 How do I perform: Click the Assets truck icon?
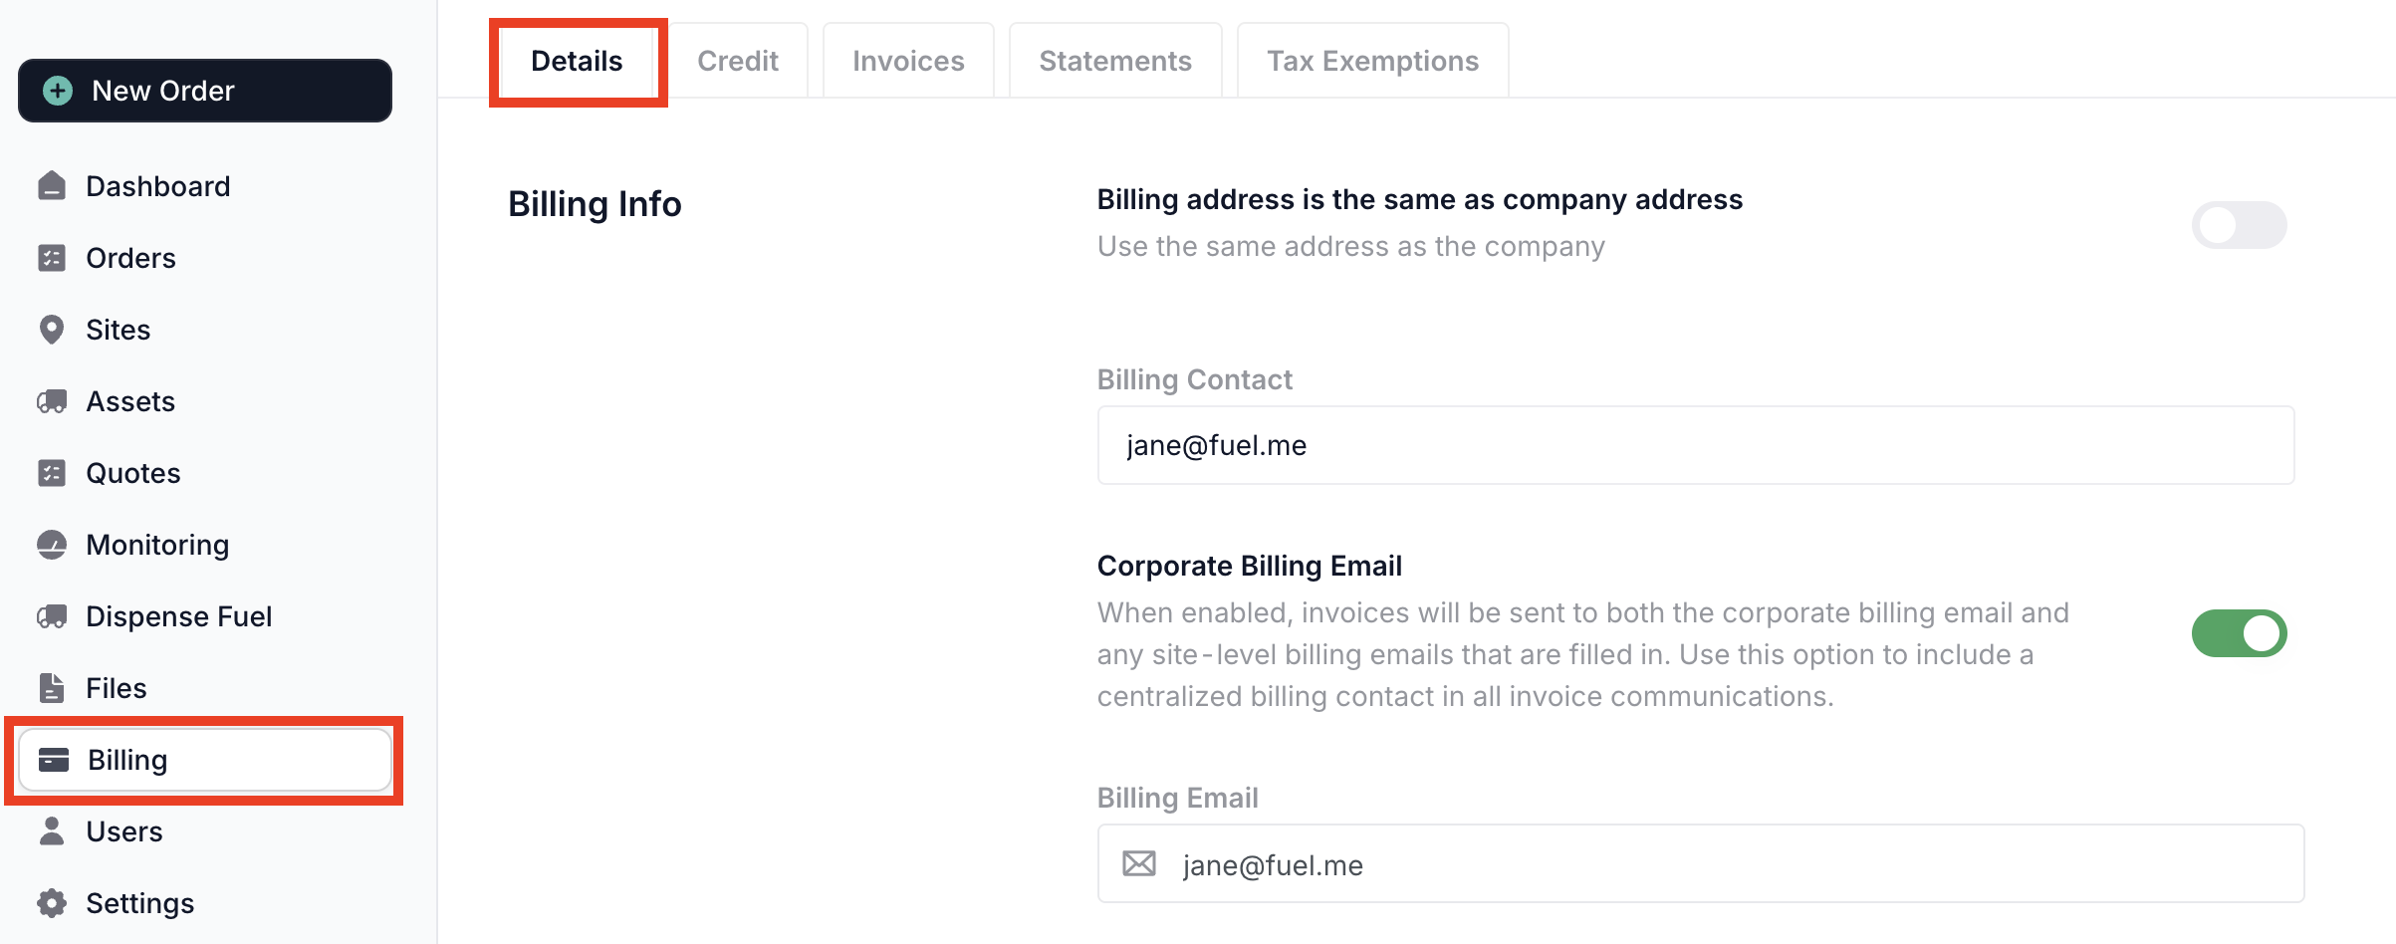tap(52, 401)
